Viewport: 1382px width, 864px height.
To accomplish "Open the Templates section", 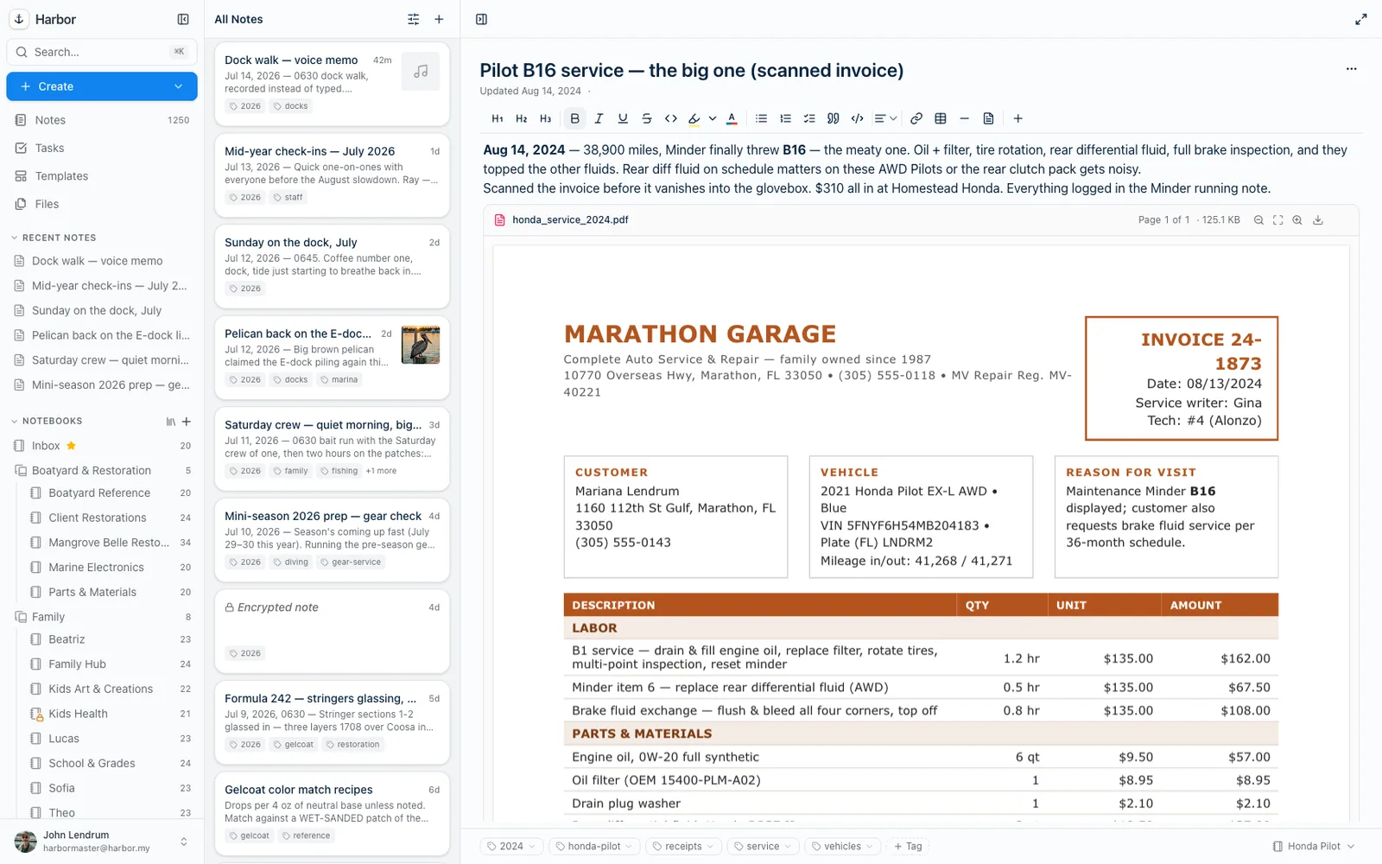I will coord(102,176).
